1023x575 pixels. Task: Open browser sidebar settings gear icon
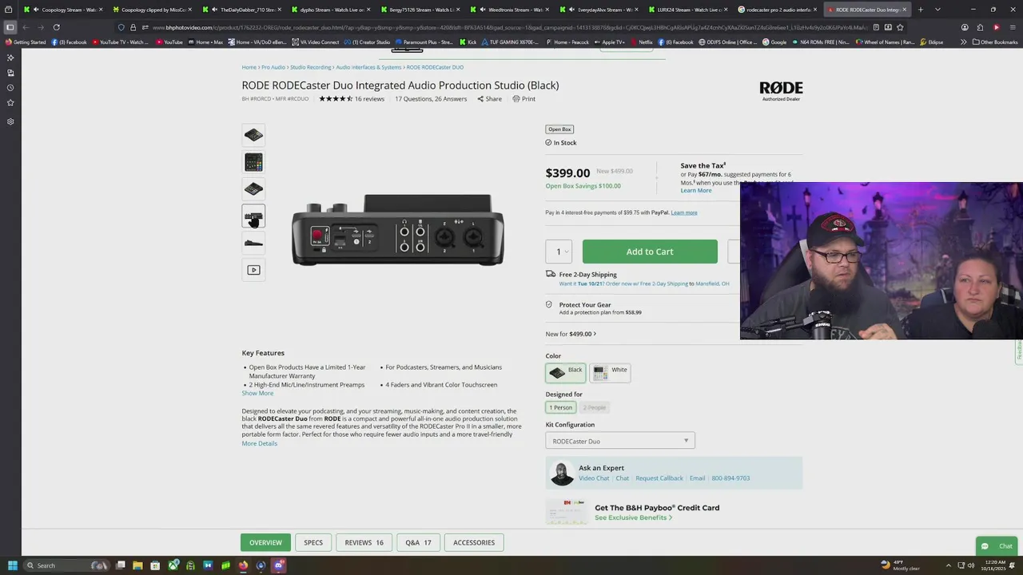click(10, 121)
